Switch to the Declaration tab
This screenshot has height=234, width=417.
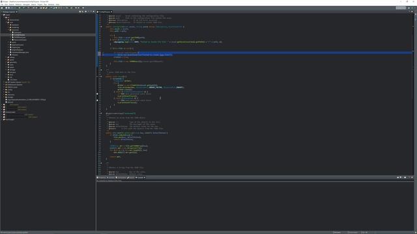click(x=121, y=177)
